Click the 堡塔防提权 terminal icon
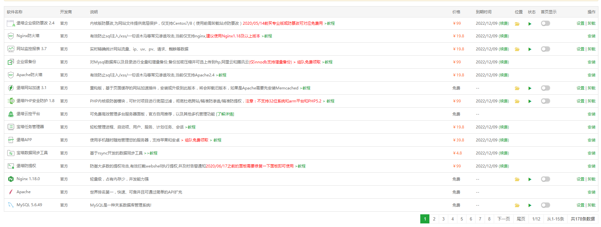 point(11,166)
